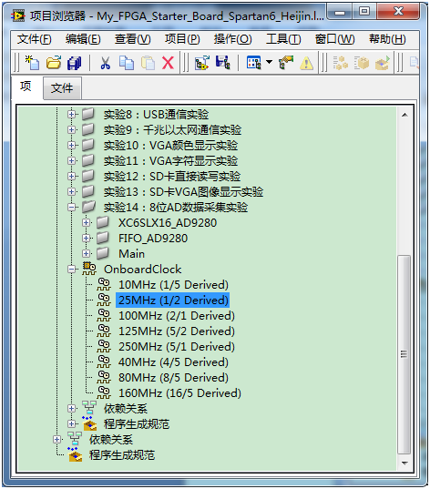Select the 100MHz (2/1 Derived) clock
This screenshot has height=489, width=430.
coord(177,316)
